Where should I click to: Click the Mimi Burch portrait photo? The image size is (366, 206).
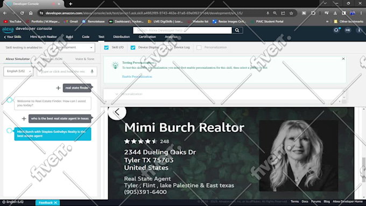(x=299, y=155)
